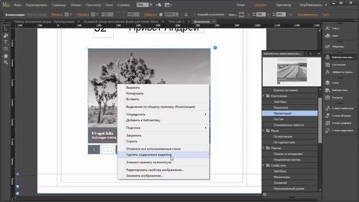Open the Объект menu

point(76,5)
